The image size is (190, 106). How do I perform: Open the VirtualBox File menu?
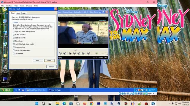[x=2, y=6]
